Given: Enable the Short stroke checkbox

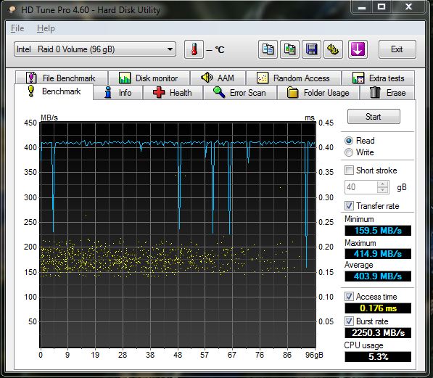Looking at the screenshot, I should 349,170.
